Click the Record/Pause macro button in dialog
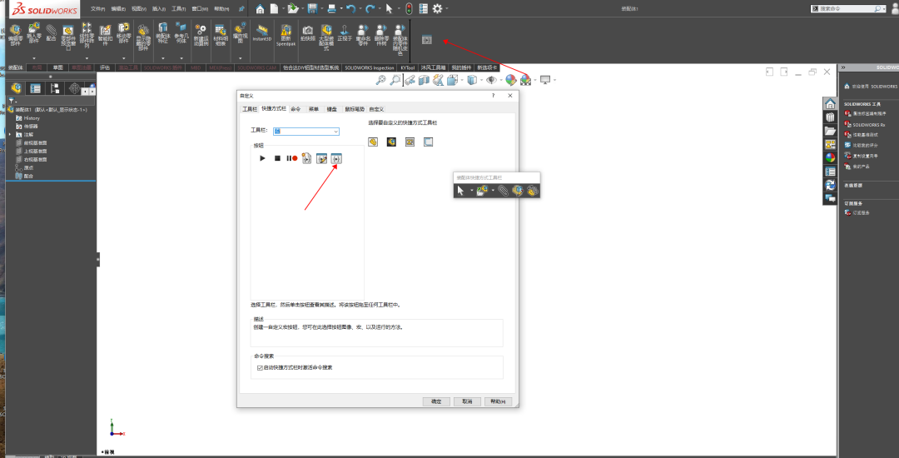Viewport: 899px width, 458px height. [x=292, y=158]
